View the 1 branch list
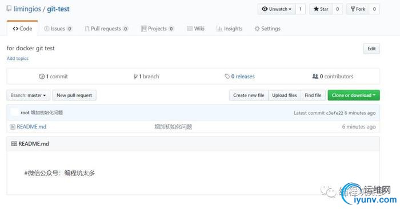 [146, 76]
